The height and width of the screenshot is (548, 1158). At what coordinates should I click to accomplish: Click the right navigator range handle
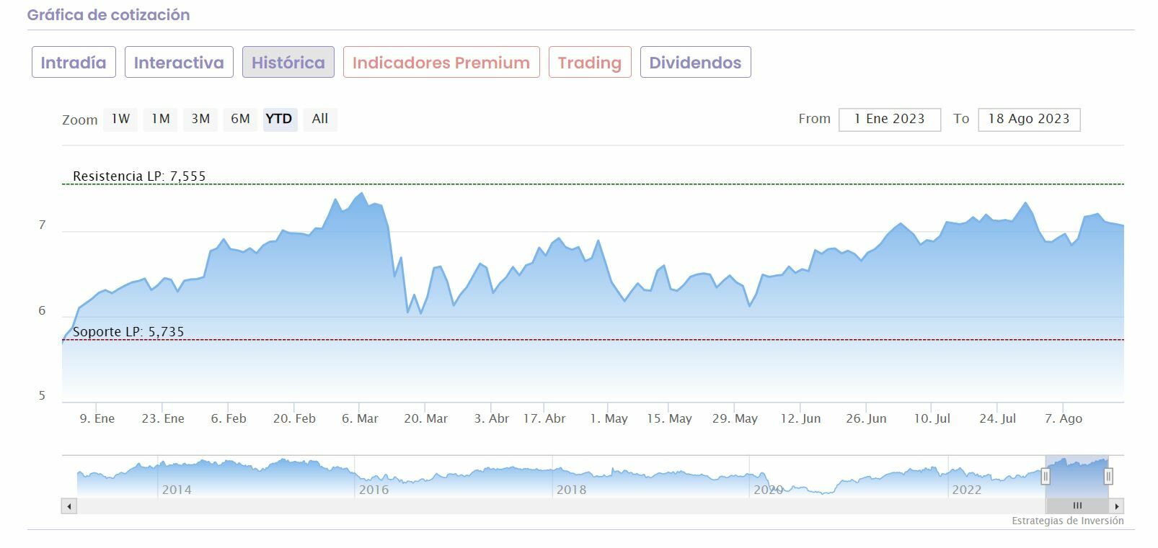[x=1108, y=476]
